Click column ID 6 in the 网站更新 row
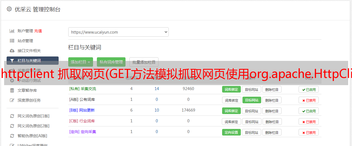The width and height of the screenshot is (352, 146). [x=131, y=110]
